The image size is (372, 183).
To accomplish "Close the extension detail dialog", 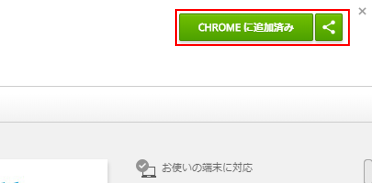I will click(362, 11).
